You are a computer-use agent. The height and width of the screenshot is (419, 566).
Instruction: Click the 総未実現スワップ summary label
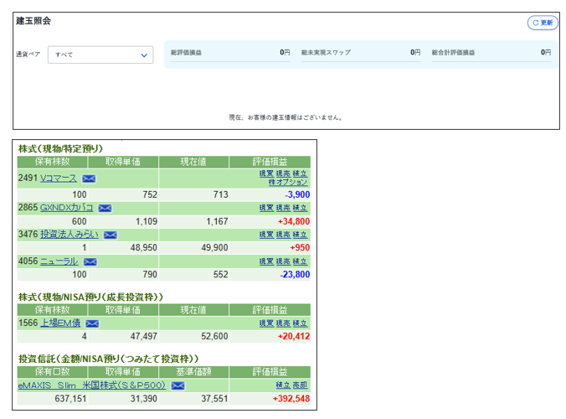coord(326,53)
